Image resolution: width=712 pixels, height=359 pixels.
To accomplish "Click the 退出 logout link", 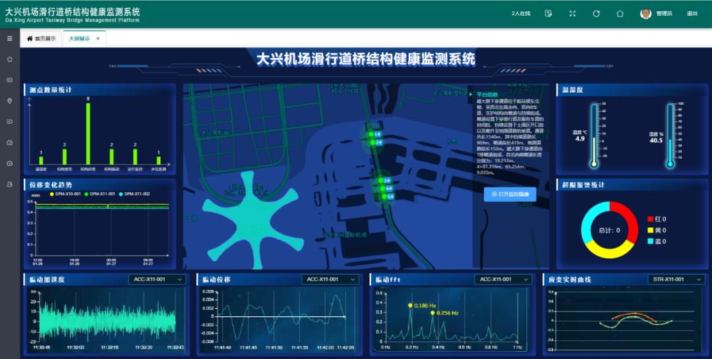I will [x=692, y=14].
